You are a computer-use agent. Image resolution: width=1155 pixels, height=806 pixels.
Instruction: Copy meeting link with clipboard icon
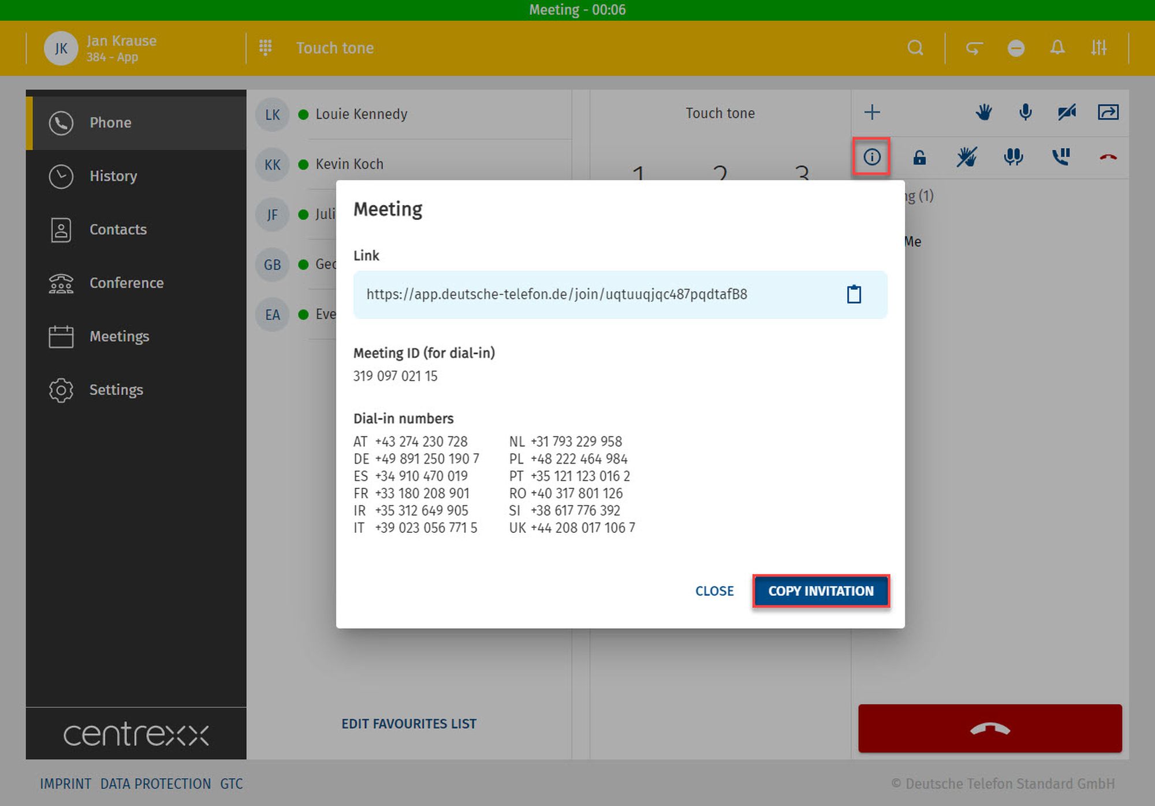854,294
